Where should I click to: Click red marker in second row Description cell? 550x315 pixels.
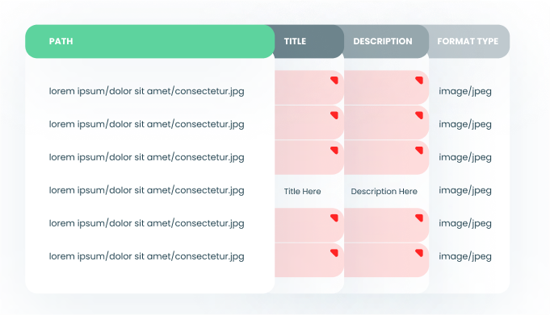[419, 115]
